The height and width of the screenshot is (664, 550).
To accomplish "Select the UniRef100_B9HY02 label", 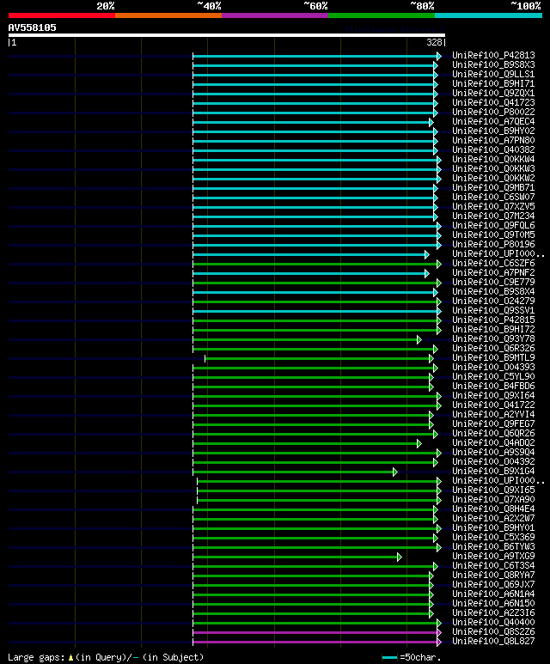I will click(493, 131).
